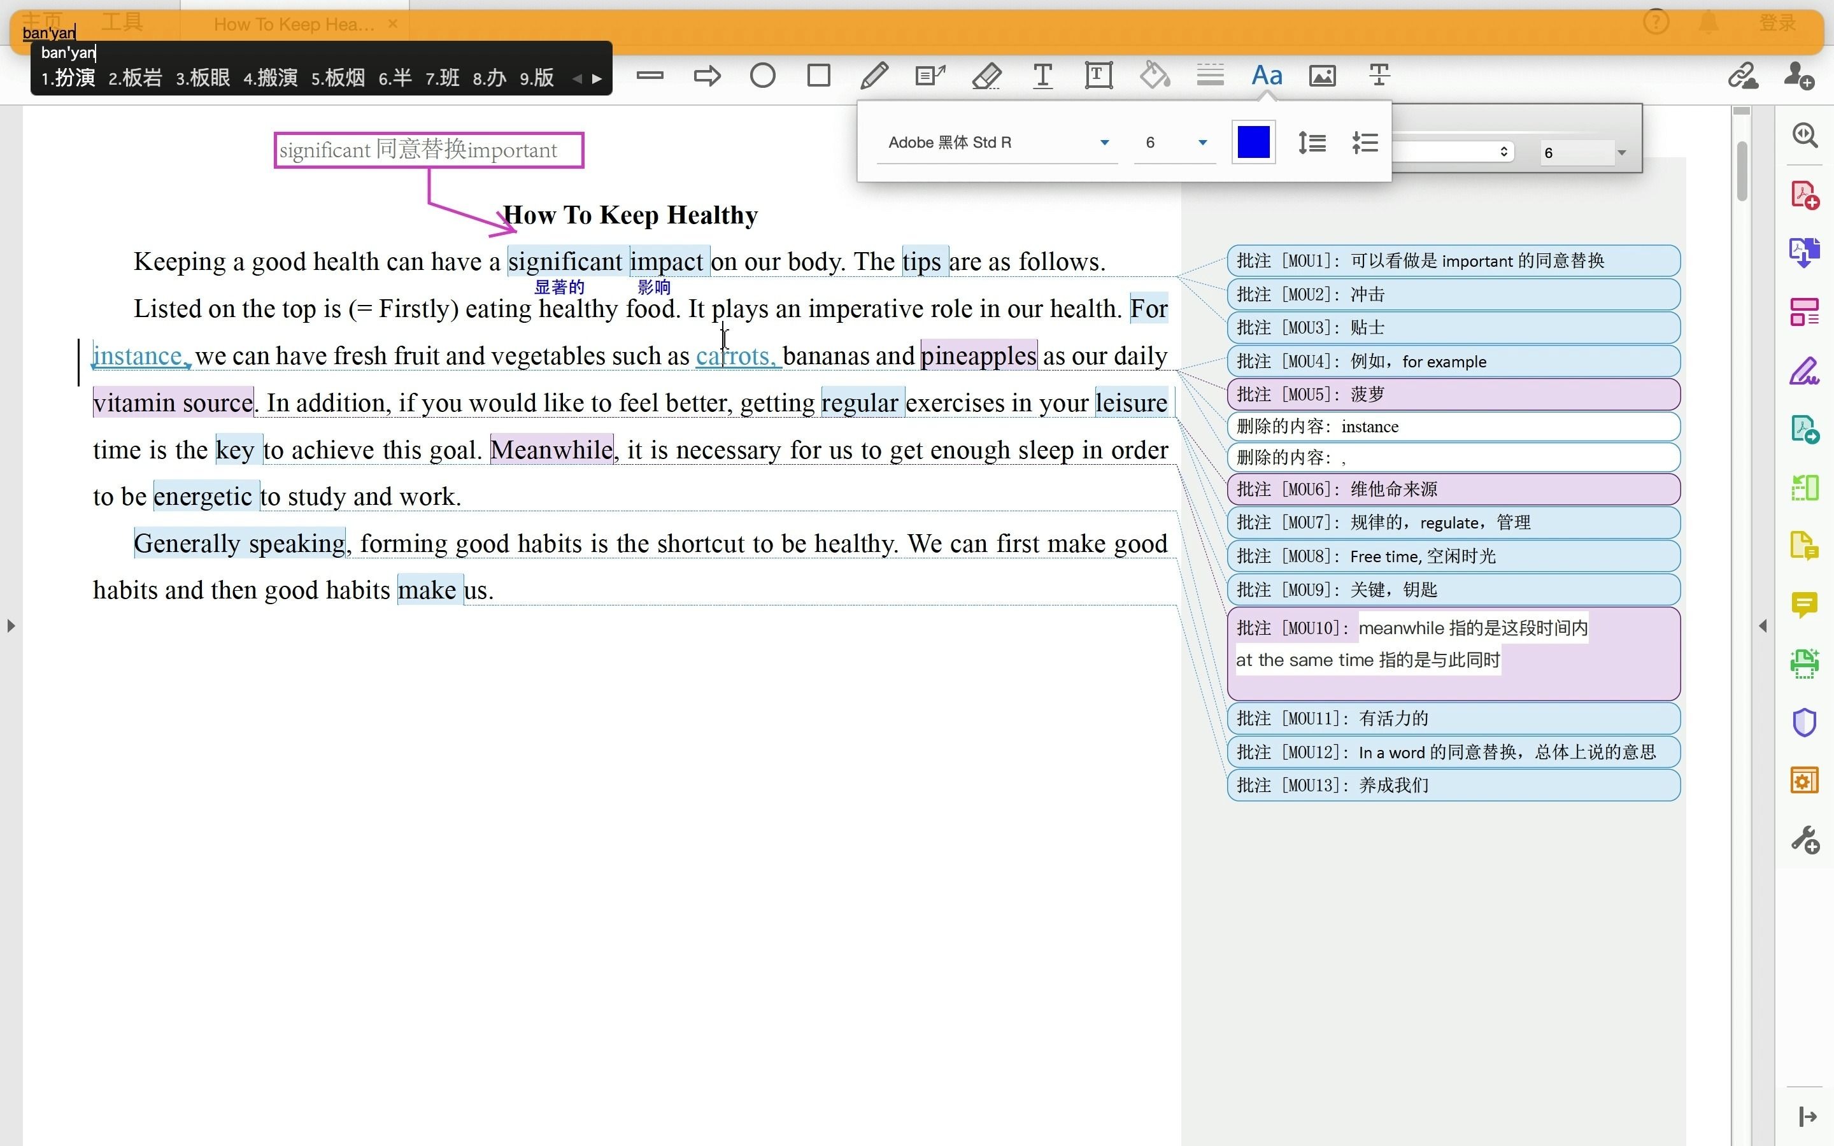Image resolution: width=1834 pixels, height=1146 pixels.
Task: Switch to the 工具 tools tab
Action: click(x=122, y=21)
